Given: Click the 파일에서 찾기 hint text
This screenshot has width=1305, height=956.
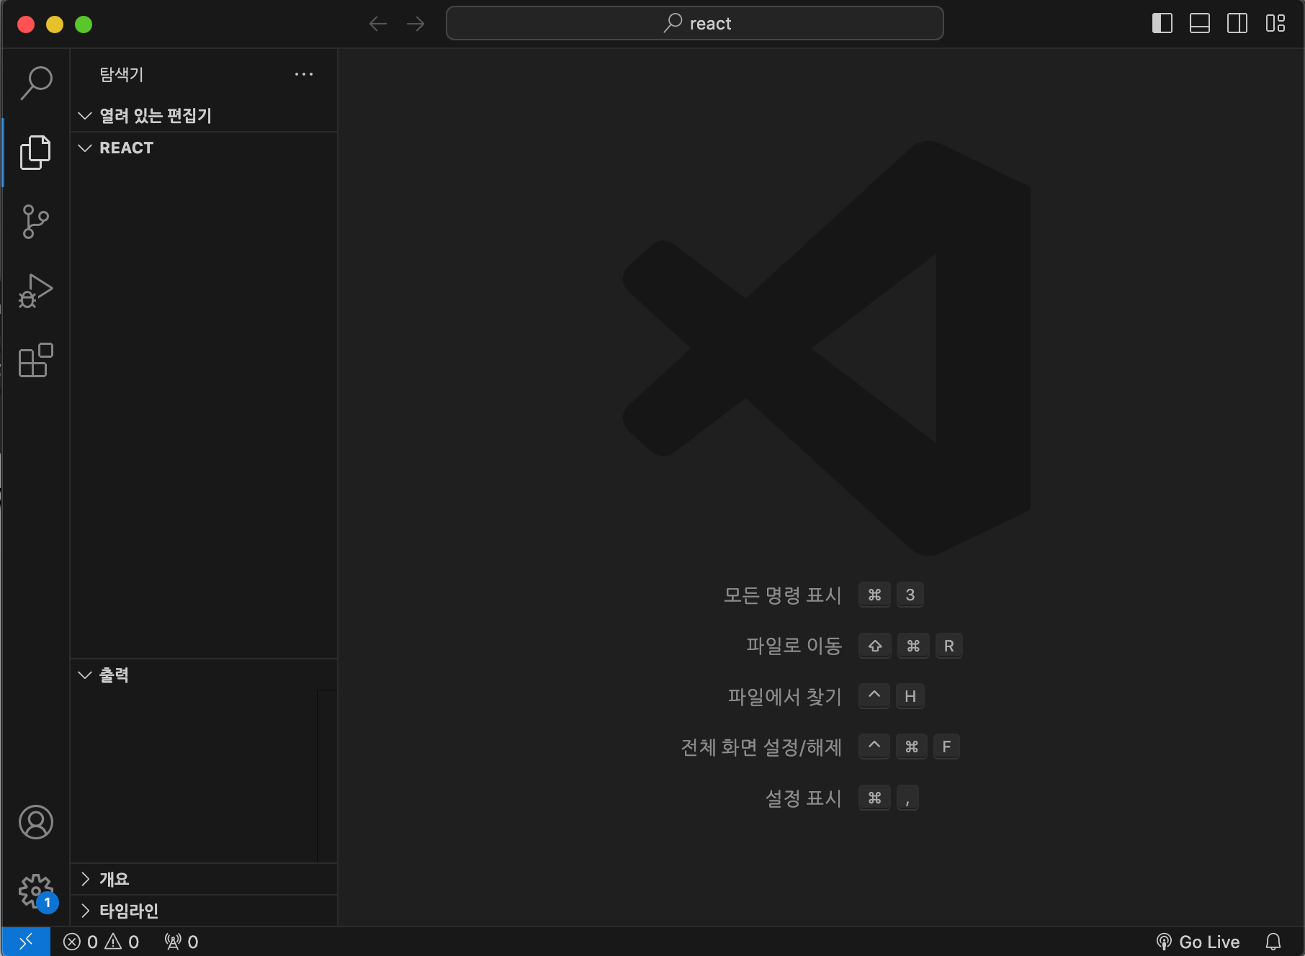Looking at the screenshot, I should (785, 696).
